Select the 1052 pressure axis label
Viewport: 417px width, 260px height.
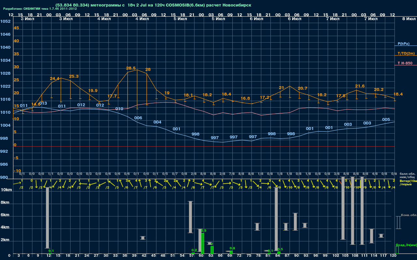click(5, 21)
